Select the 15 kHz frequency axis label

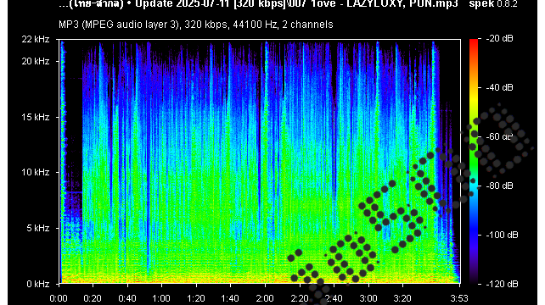[36, 117]
